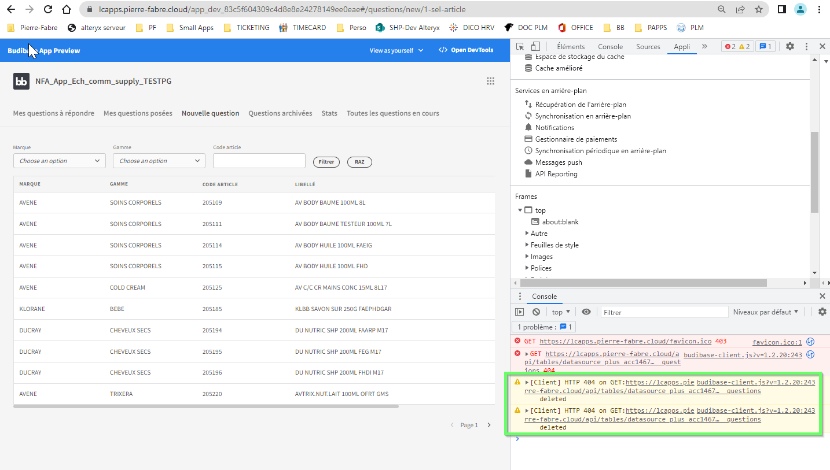Image resolution: width=830 pixels, height=470 pixels.
Task: Open the console context 'top' selector
Action: coord(561,312)
